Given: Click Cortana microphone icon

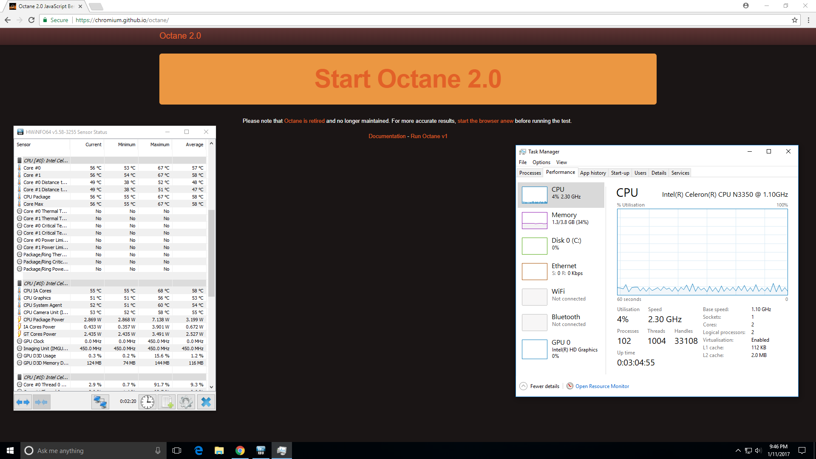Looking at the screenshot, I should (x=158, y=450).
